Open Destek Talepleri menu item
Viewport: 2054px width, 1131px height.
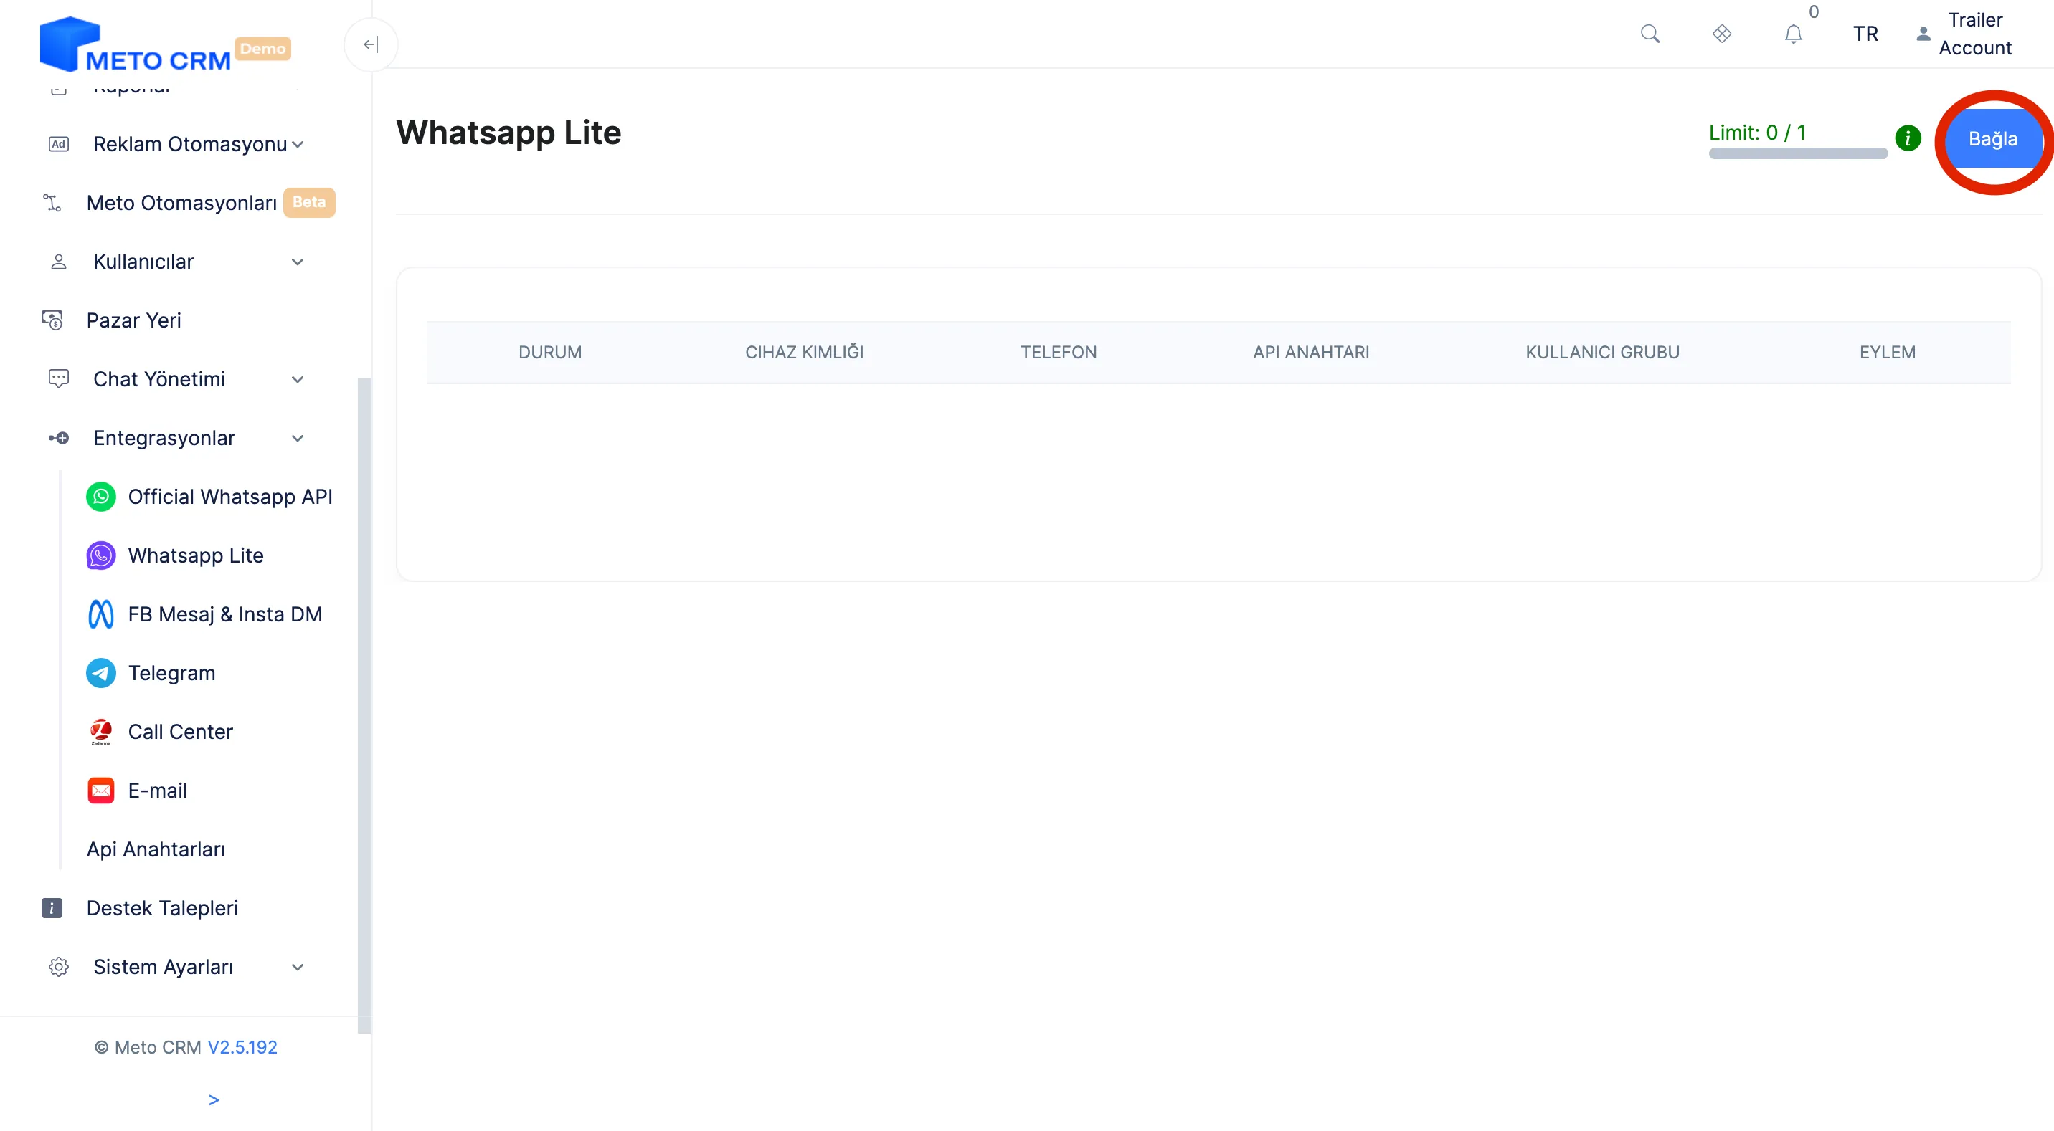pos(162,908)
